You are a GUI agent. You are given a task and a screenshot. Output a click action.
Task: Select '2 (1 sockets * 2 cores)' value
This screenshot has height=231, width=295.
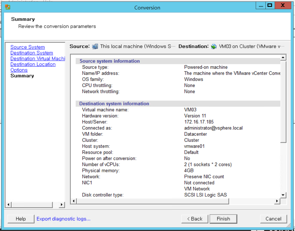pyautogui.click(x=208, y=165)
